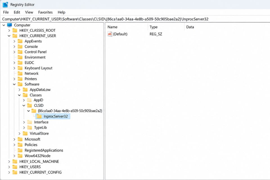Expand the Microsoft key chevron
Image resolution: width=270 pixels, height=180 pixels.
(14, 139)
